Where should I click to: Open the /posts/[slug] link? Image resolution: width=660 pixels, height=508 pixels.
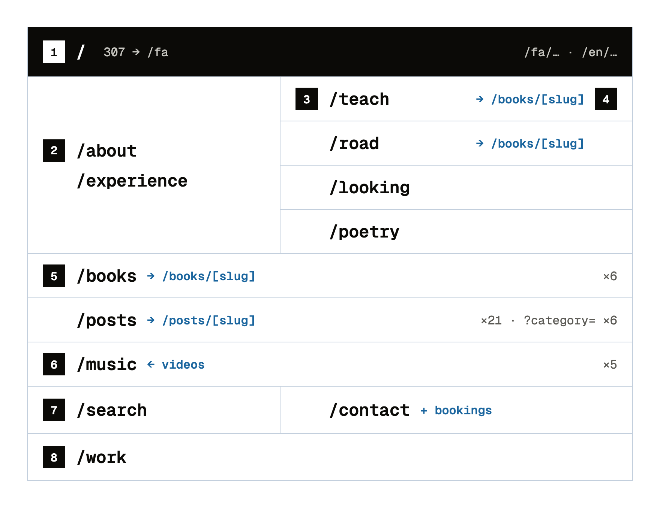[x=208, y=320]
